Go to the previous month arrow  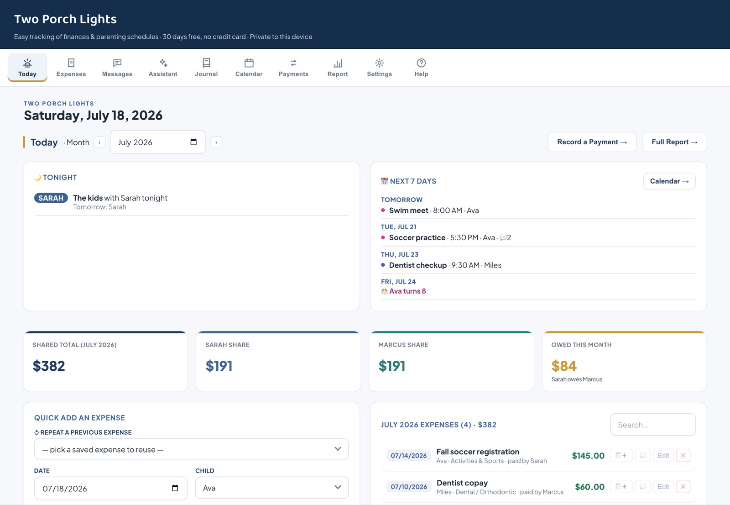99,142
